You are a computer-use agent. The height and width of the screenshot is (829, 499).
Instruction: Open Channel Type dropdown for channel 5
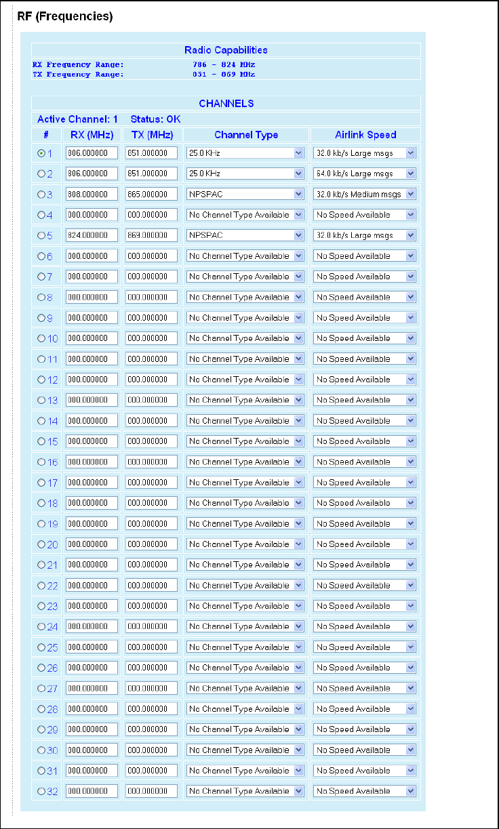click(x=245, y=235)
